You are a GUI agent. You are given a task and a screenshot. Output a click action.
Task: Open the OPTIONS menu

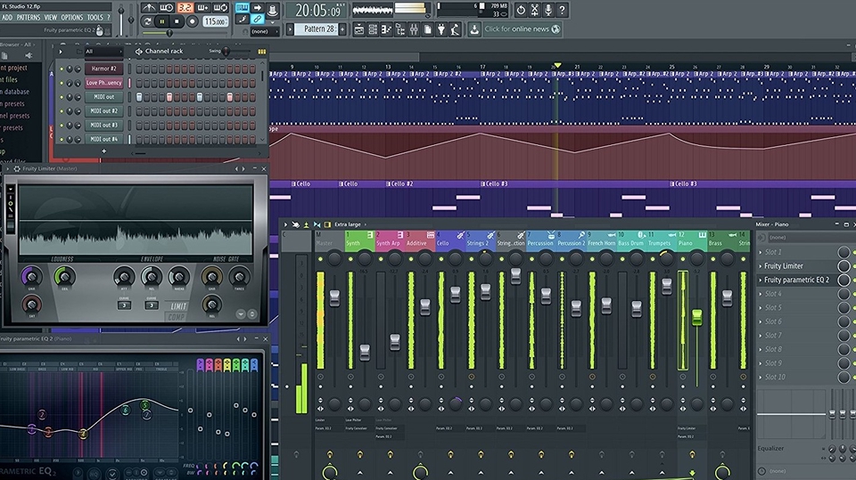pos(72,18)
